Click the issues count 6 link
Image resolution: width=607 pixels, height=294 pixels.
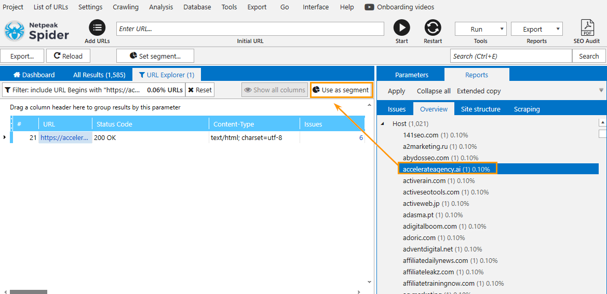tap(361, 137)
